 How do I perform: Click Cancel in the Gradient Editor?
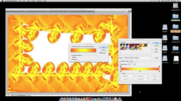point(156,46)
